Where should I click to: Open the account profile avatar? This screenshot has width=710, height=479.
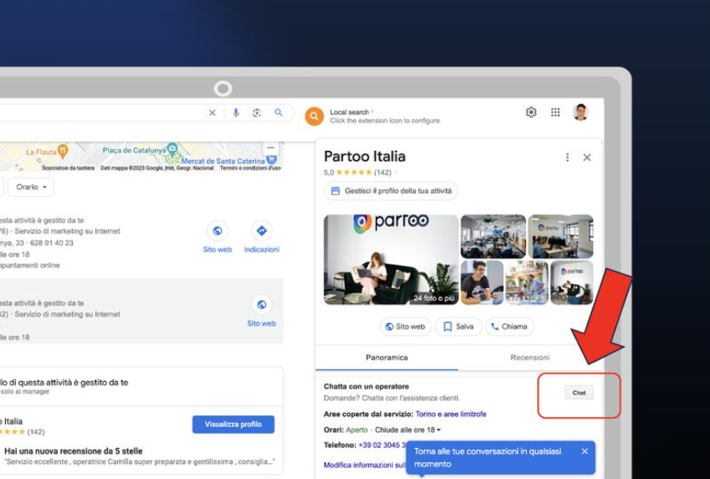pos(580,112)
